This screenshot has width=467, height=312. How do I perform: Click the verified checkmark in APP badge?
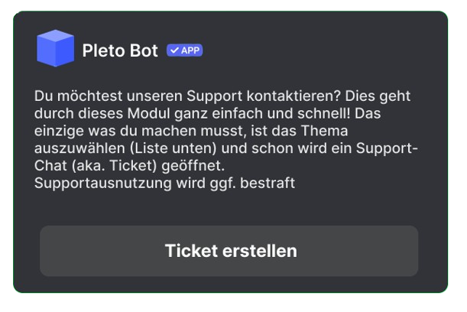tap(174, 50)
